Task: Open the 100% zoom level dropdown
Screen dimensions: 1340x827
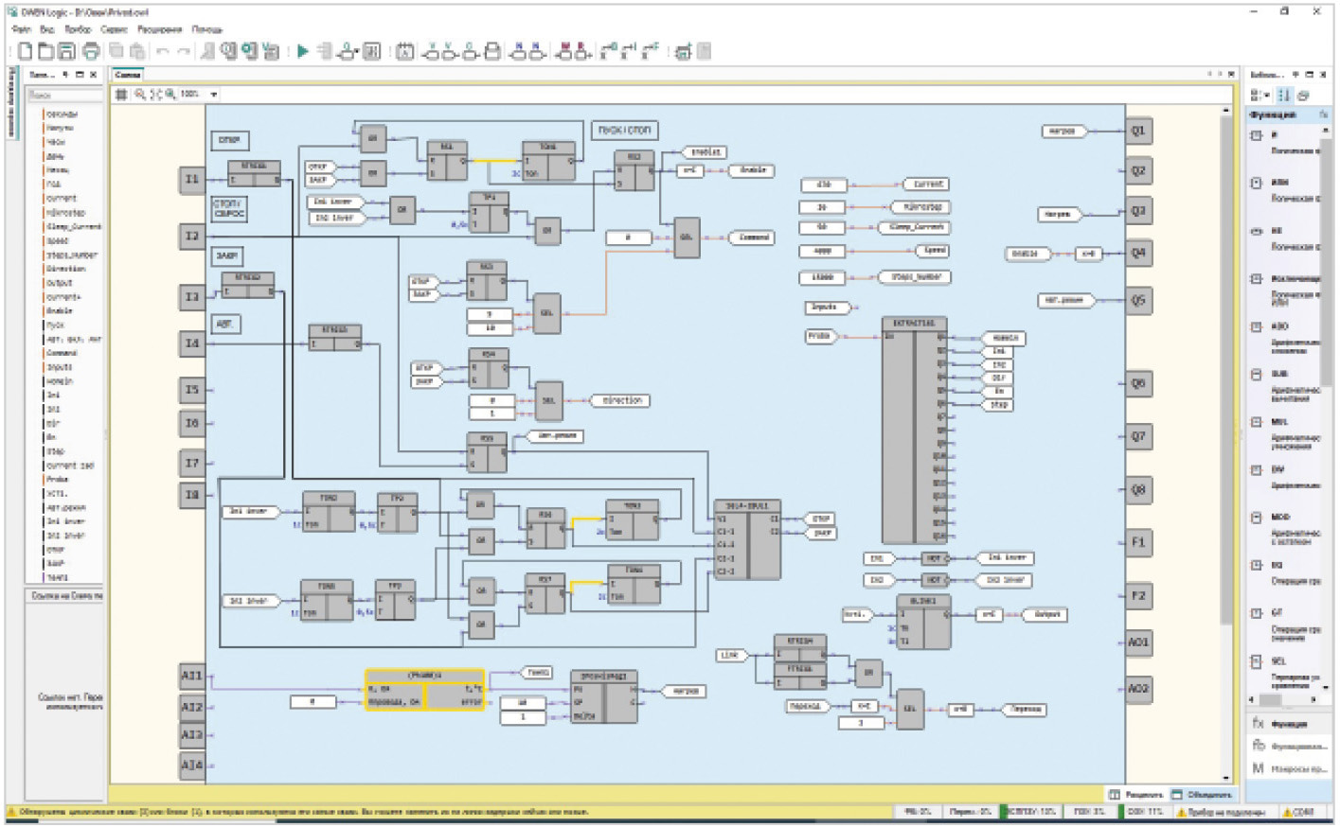Action: click(x=214, y=95)
